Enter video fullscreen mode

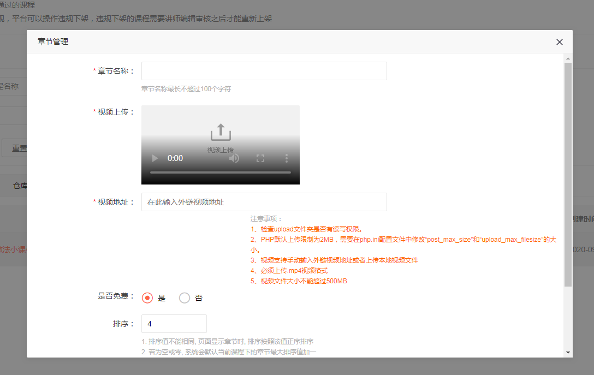[x=260, y=158]
